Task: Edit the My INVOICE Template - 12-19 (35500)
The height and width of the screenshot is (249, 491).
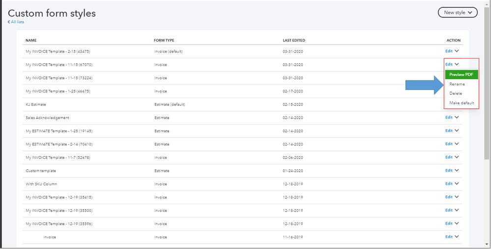Action: pyautogui.click(x=449, y=210)
